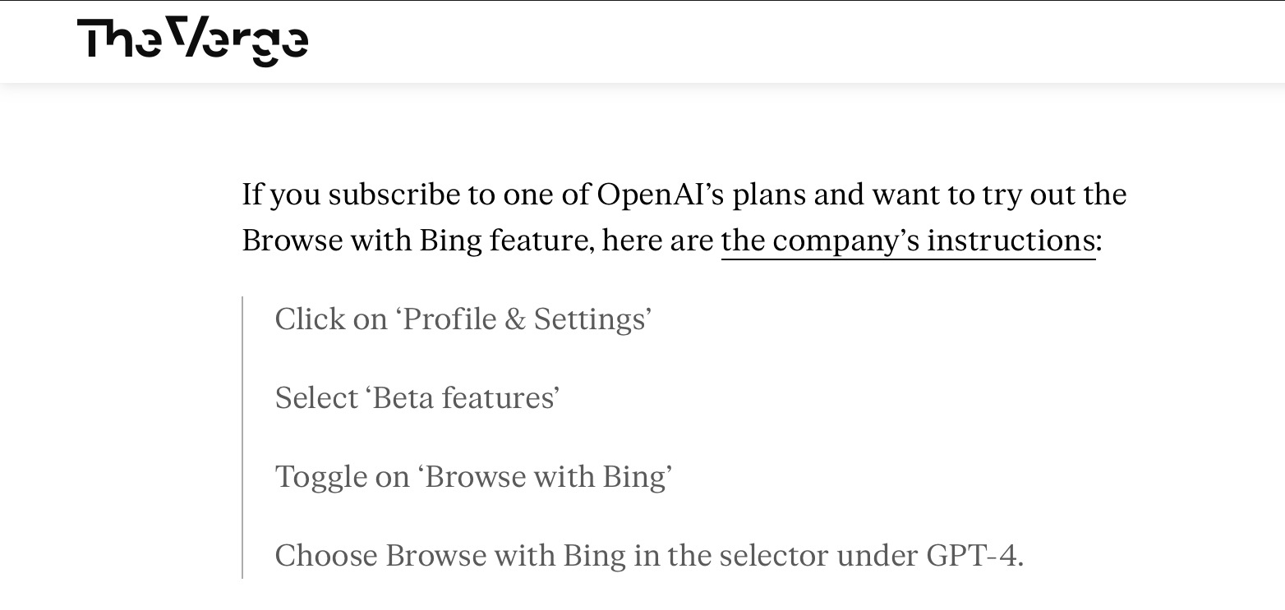Click the empty header area right of logo

(781, 41)
